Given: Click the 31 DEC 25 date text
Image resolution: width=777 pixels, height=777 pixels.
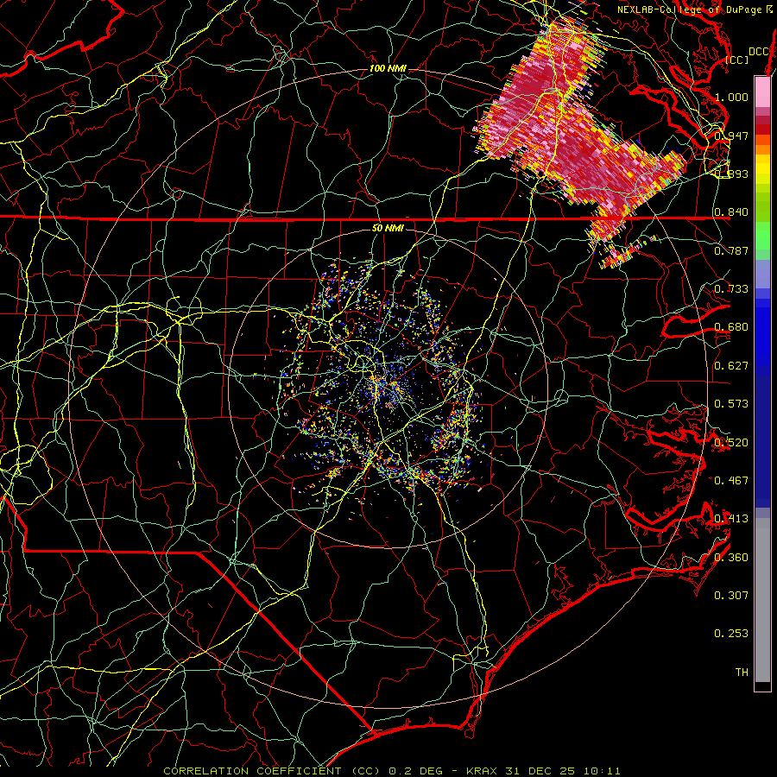Looking at the screenshot, I should pos(540,771).
